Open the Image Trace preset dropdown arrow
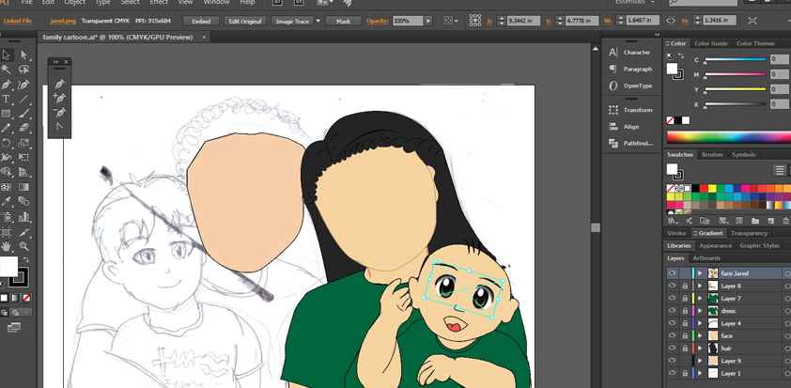The width and height of the screenshot is (791, 388). coord(318,21)
